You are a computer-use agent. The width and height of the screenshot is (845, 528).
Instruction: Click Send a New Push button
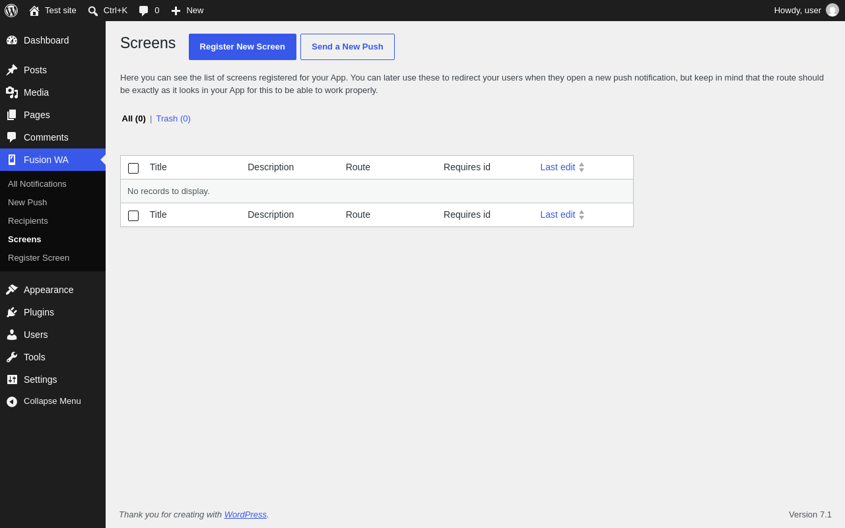click(x=347, y=47)
